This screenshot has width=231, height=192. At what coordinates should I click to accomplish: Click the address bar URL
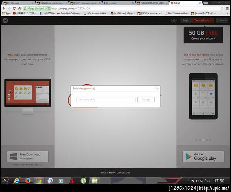(71, 8)
